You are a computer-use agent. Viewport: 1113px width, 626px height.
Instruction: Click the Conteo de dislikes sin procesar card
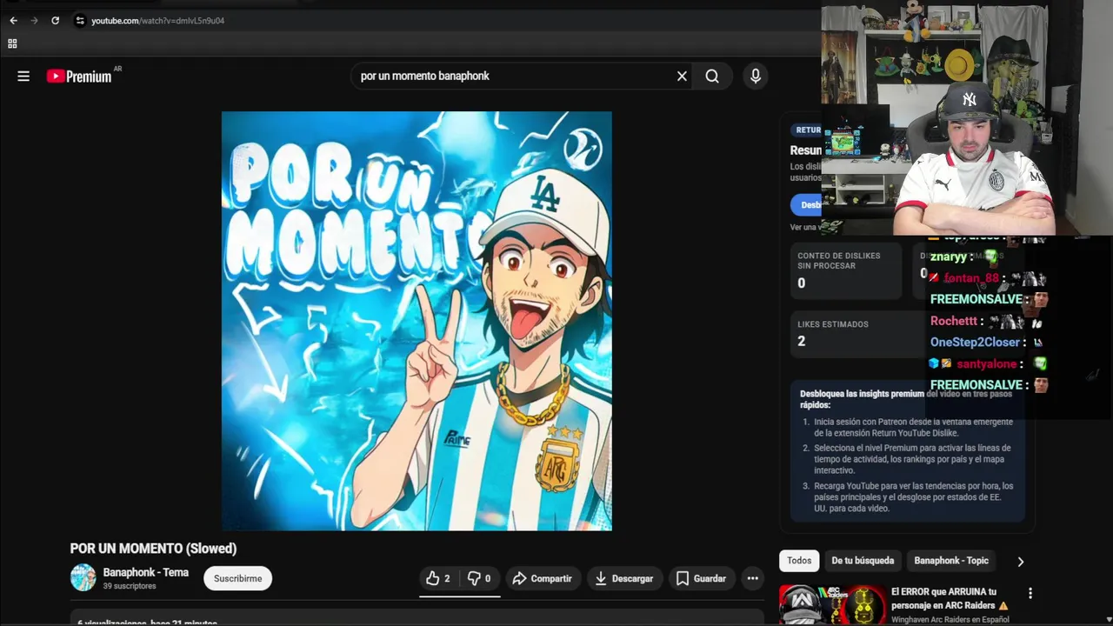pos(846,270)
